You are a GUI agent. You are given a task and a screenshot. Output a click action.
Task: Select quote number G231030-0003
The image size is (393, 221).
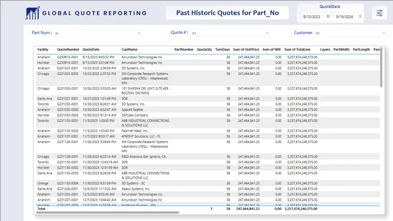(x=68, y=115)
